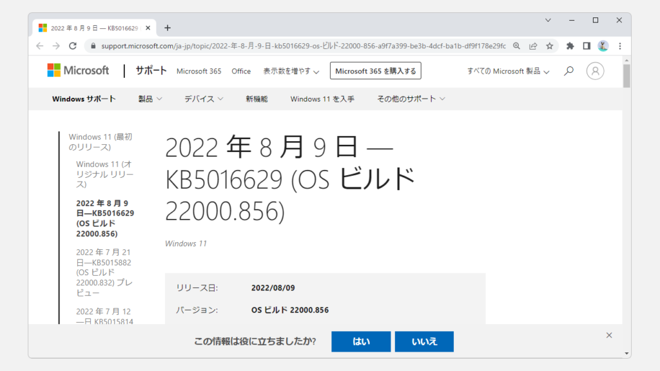
Task: Click the article title heading
Action: click(x=289, y=179)
